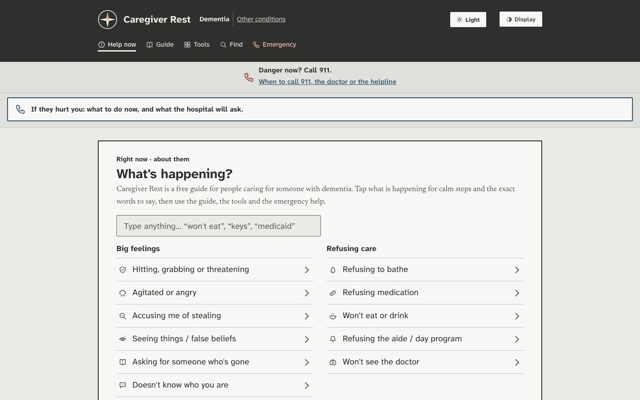Click the shield icon beside Hitting, grabbing
This screenshot has width=640, height=400.
(123, 270)
